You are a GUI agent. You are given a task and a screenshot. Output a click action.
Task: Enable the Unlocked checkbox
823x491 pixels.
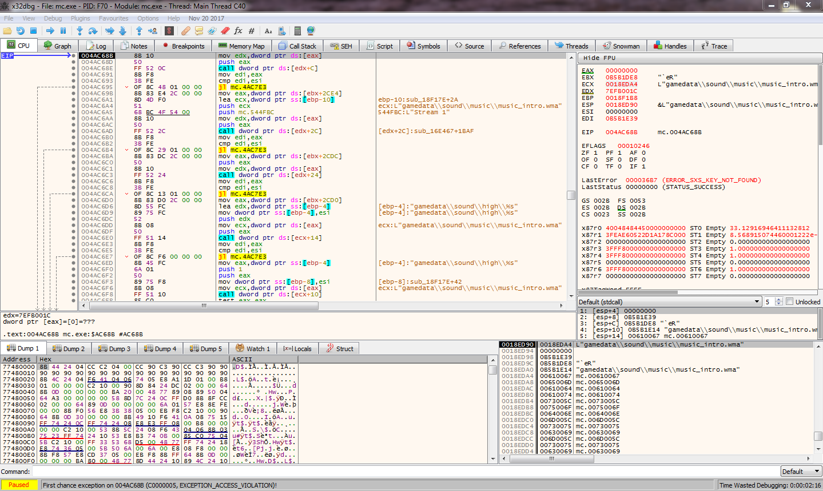click(x=790, y=301)
